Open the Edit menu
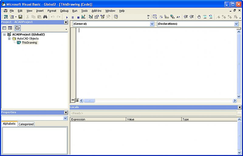The height and width of the screenshot is (156, 243). (20, 11)
